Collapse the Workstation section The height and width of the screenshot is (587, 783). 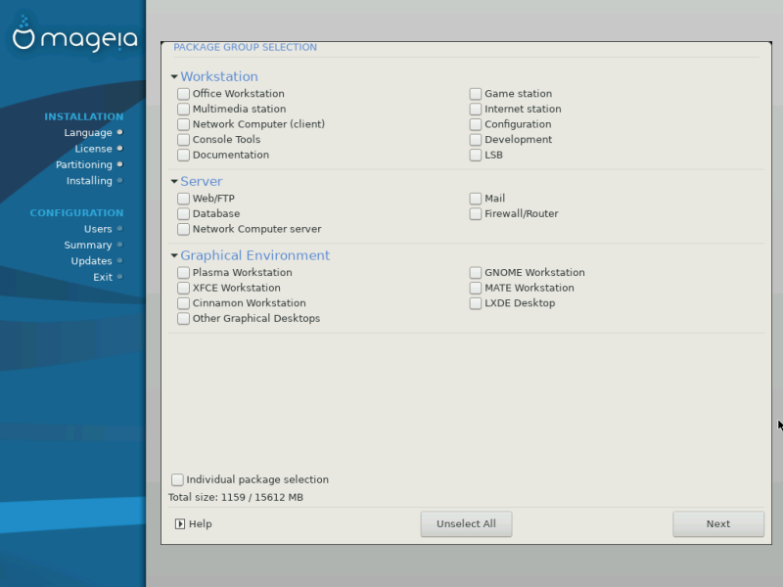(174, 77)
